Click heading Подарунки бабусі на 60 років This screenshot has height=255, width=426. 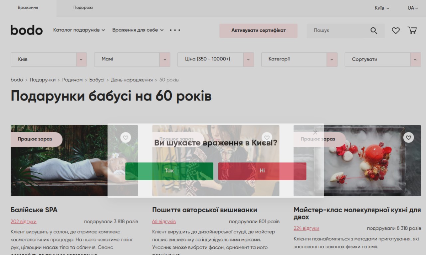[x=111, y=96]
